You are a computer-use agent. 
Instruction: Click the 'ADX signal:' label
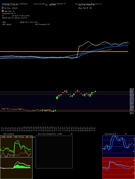7,24
